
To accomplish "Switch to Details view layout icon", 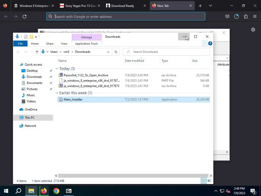I will coord(204,181).
